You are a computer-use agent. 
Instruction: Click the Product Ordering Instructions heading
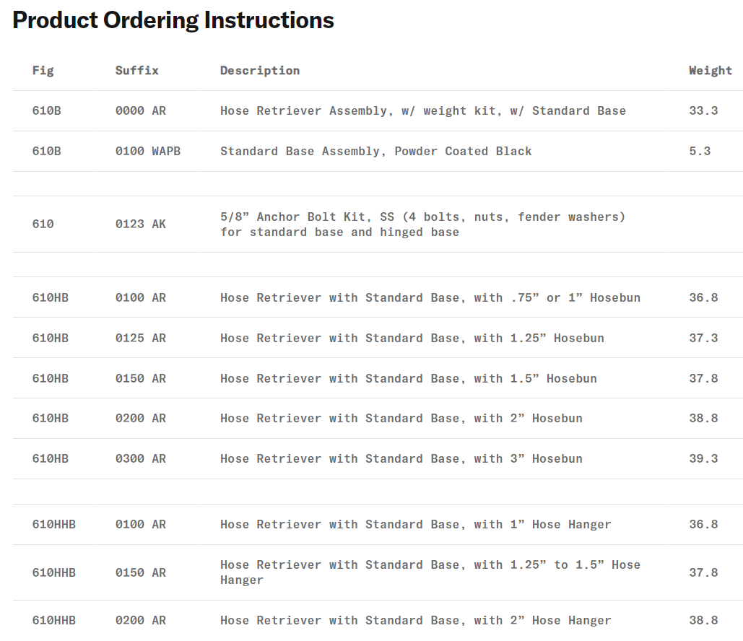[x=173, y=20]
